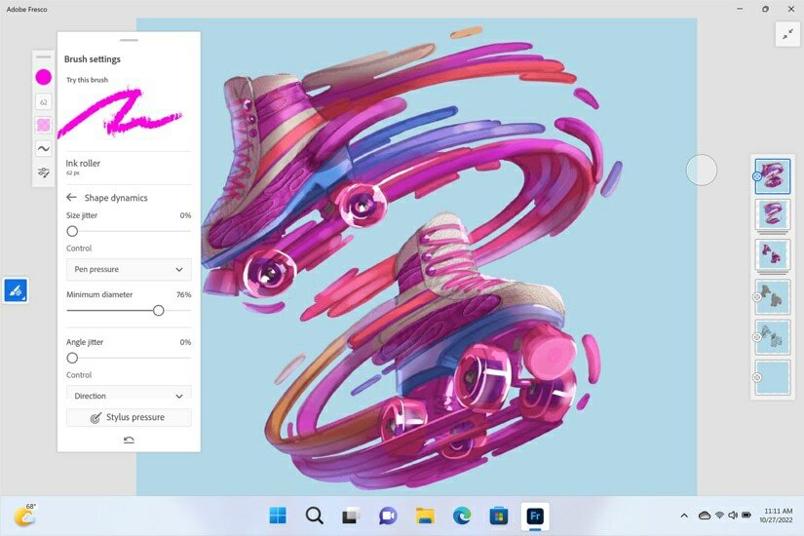Viewport: 804px width, 536px height.
Task: Select the top selected layer thumbnail
Action: [773, 176]
